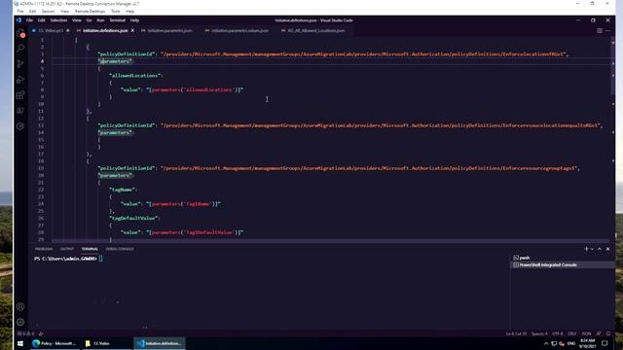The width and height of the screenshot is (623, 350).
Task: Change end-of-line sequence via CRLF
Action: click(x=572, y=333)
